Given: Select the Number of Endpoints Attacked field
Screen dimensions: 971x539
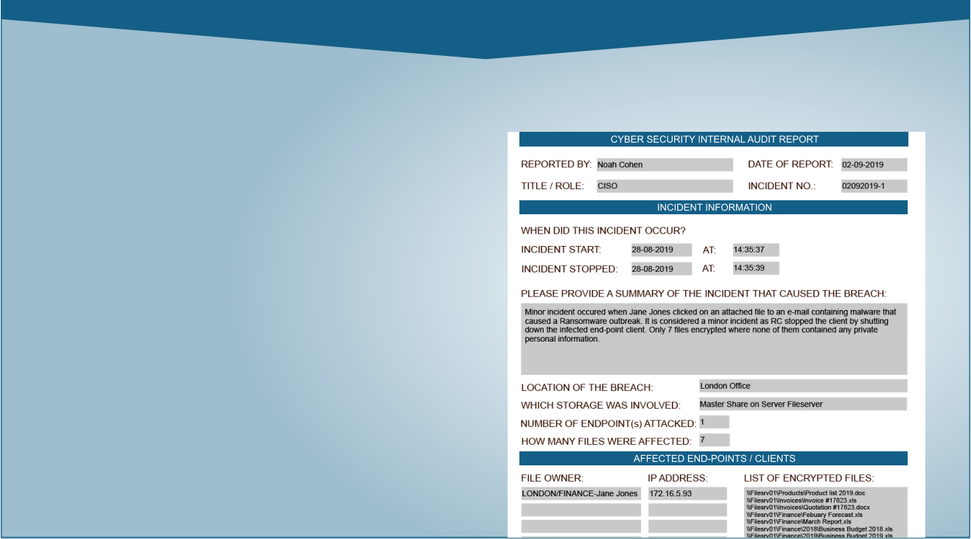Looking at the screenshot, I should coord(713,421).
